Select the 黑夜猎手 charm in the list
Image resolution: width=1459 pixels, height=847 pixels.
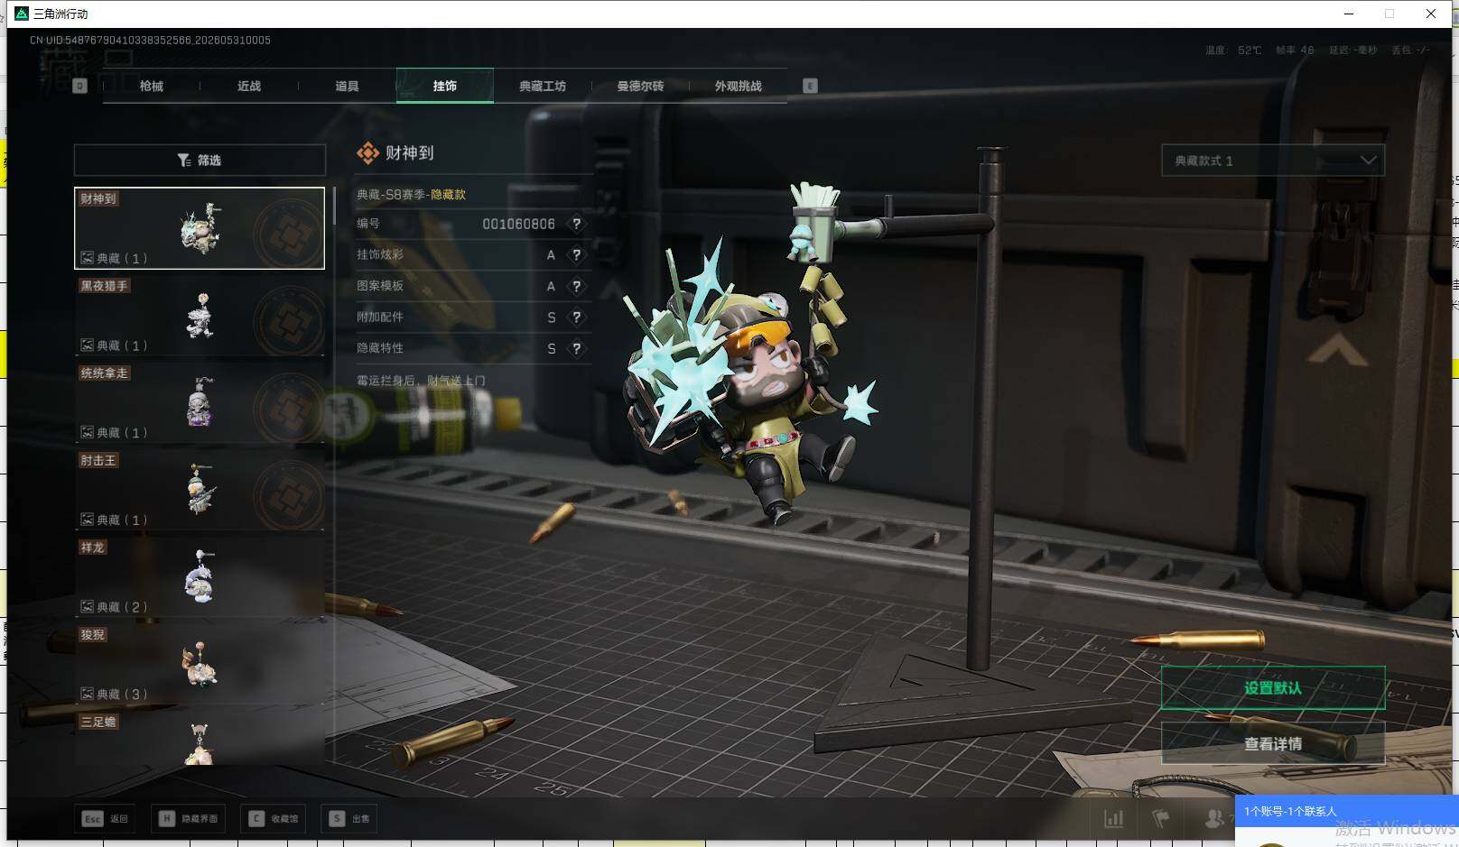pos(200,316)
